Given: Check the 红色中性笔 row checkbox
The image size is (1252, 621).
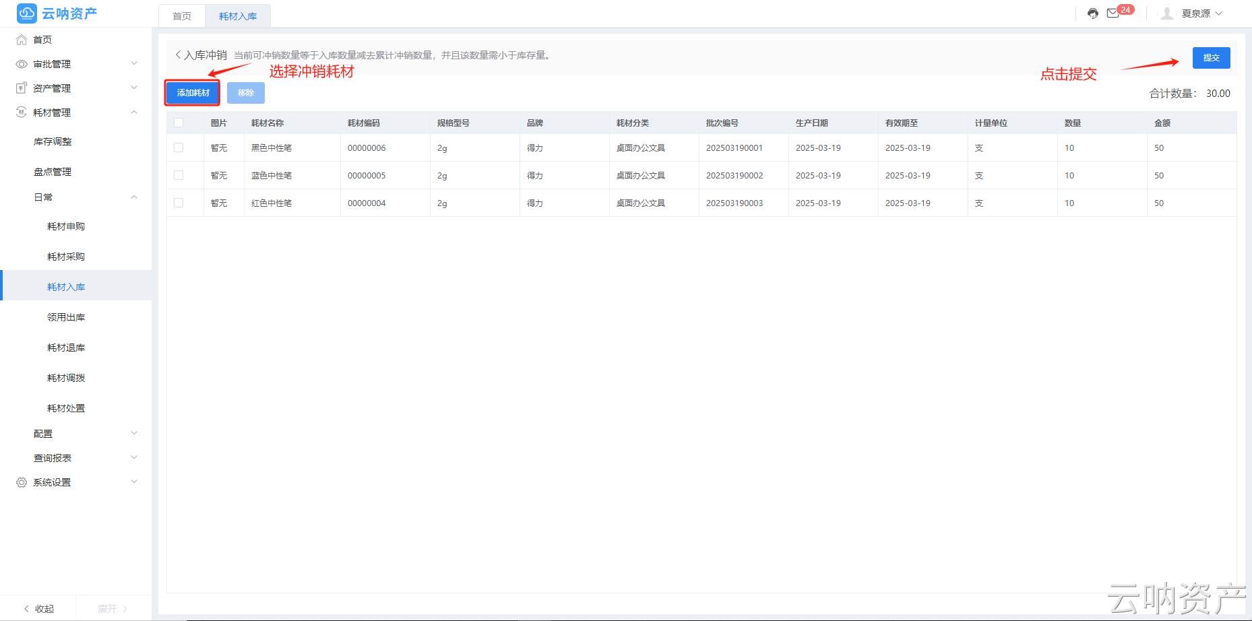Looking at the screenshot, I should click(179, 203).
